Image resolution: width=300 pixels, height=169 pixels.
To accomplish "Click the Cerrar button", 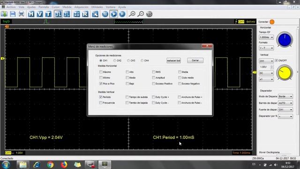I will point(195,61).
